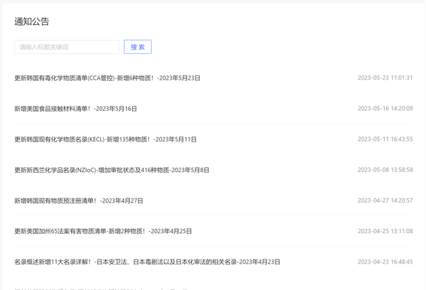The height and width of the screenshot is (290, 426).
Task: Click the keyword search input box
Action: (67, 47)
